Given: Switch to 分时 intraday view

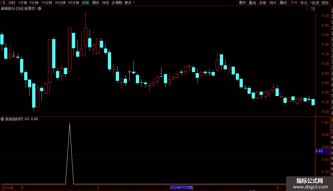Looking at the screenshot, I should click(x=12, y=3).
